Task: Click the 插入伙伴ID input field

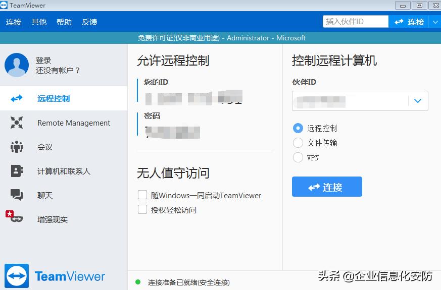Action: [x=356, y=22]
